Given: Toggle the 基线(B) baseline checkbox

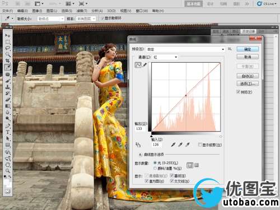Looking at the screenshot, I should [172, 176].
